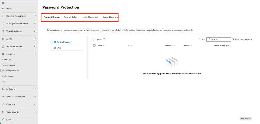Expand the Email & collaboration section
The width and height of the screenshot is (260, 124).
pyautogui.click(x=35, y=97)
